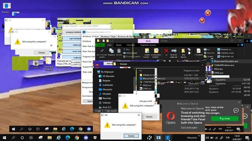Image resolution: width=252 pixels, height=141 pixels.
Task: Open the Dosya tab in Explorer
Action: click(100, 45)
